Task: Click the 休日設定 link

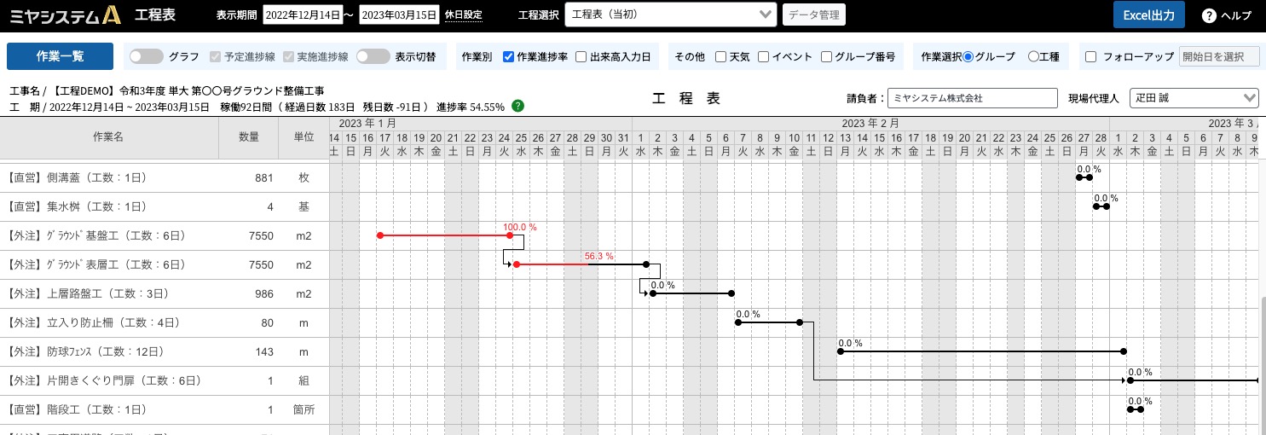Action: pos(463,15)
